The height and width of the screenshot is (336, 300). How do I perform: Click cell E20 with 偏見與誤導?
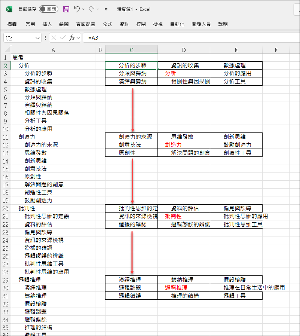point(236,208)
